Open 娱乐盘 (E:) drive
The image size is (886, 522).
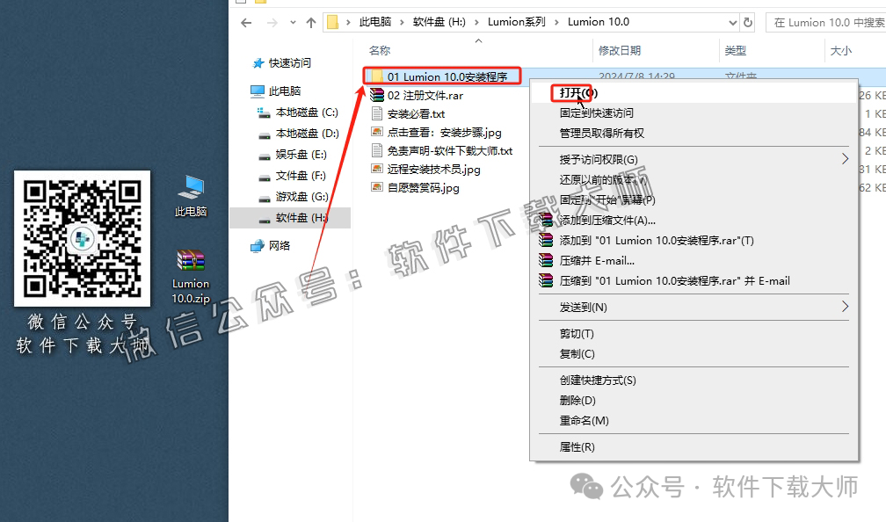coord(301,155)
